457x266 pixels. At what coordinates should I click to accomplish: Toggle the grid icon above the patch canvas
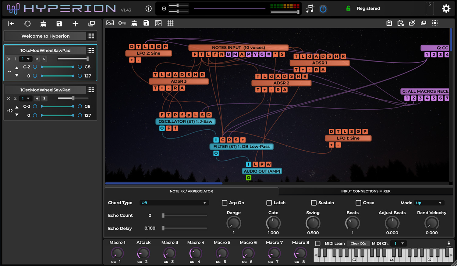170,23
